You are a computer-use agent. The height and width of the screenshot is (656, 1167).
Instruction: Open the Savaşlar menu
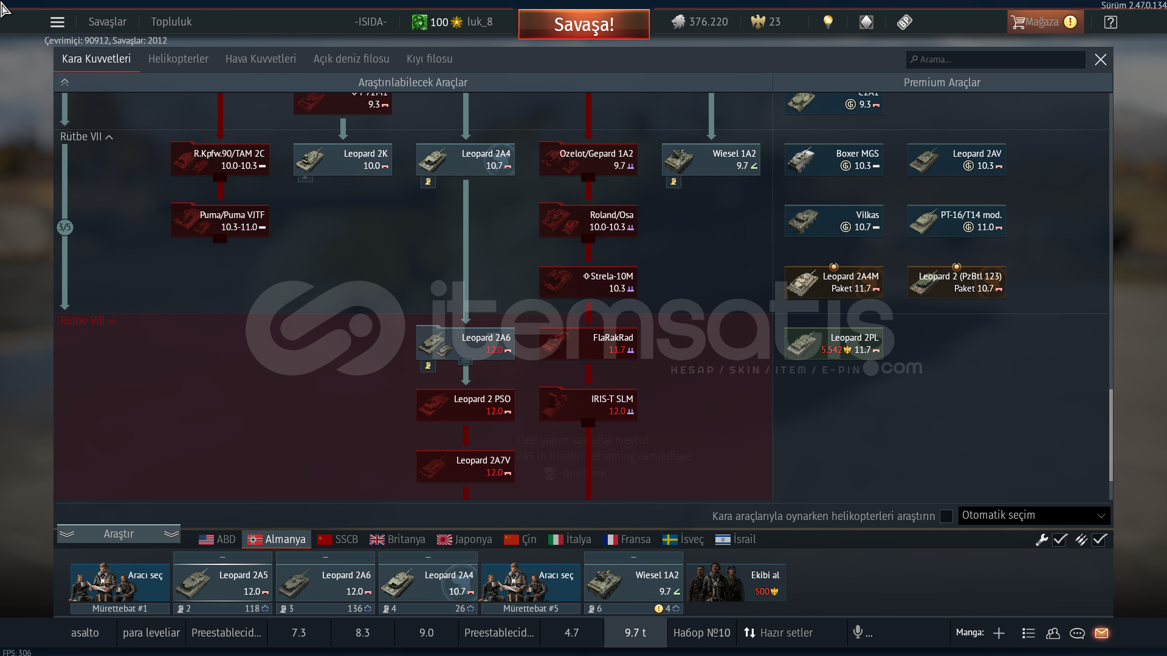click(108, 22)
